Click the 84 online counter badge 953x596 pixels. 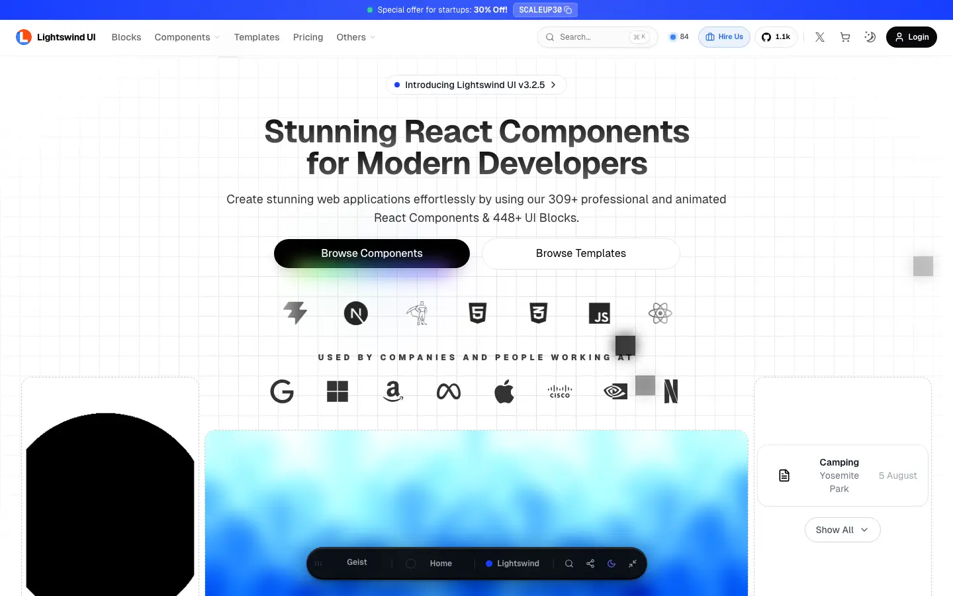tap(679, 37)
